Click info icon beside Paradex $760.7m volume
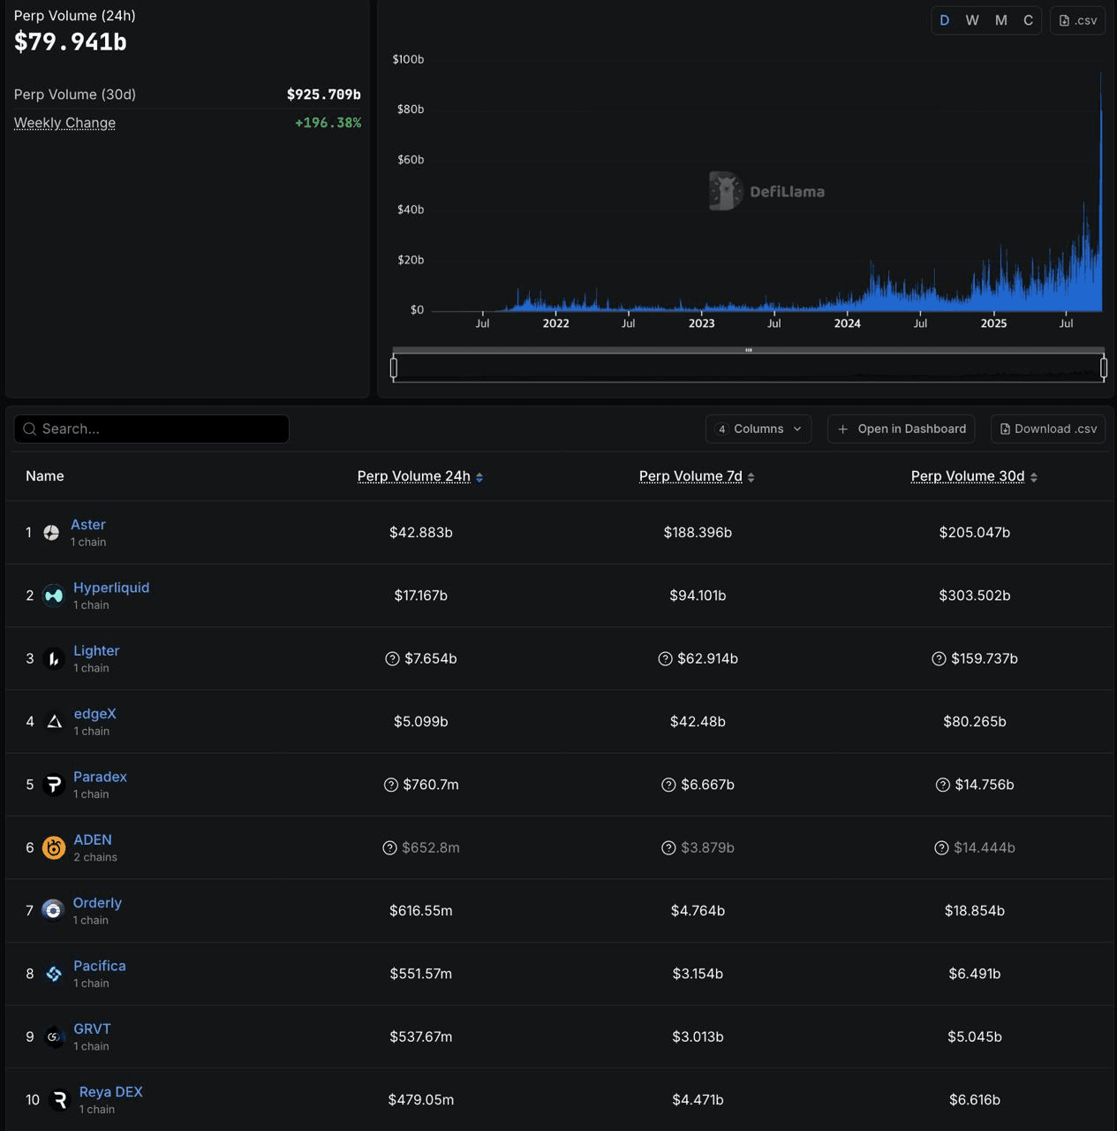Screen dimensions: 1117x1131 [391, 785]
